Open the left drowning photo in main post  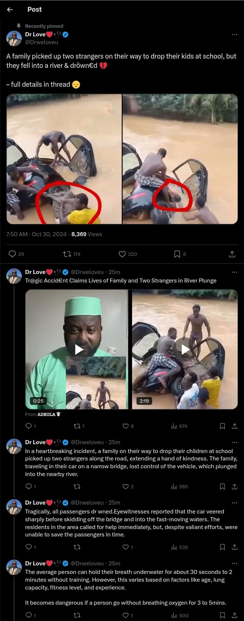(64, 159)
